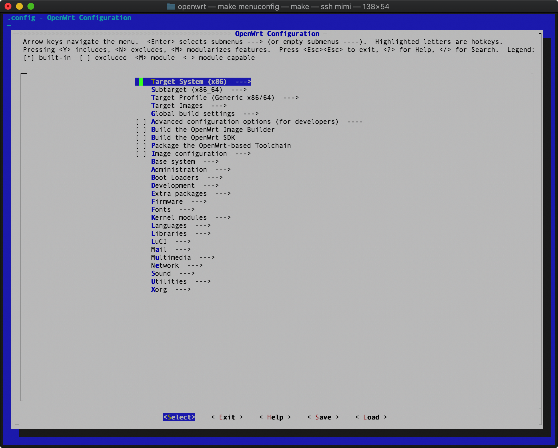Open the Subtarget (x86_64) submenu
Viewport: 558px width, 448px height.
[199, 90]
